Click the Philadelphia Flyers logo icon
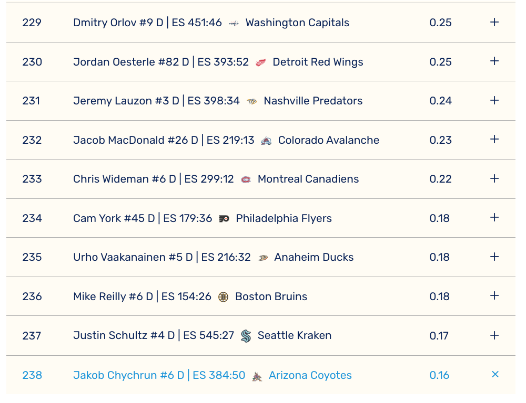This screenshot has width=526, height=403. pyautogui.click(x=224, y=219)
